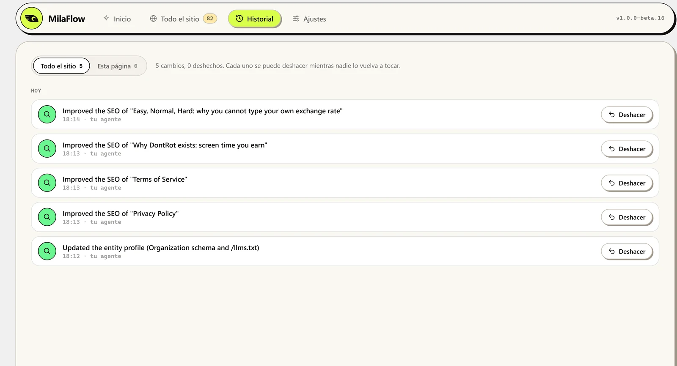Click the text "Improved the SEO of "Terms of Service""
The image size is (677, 366).
tap(125, 180)
